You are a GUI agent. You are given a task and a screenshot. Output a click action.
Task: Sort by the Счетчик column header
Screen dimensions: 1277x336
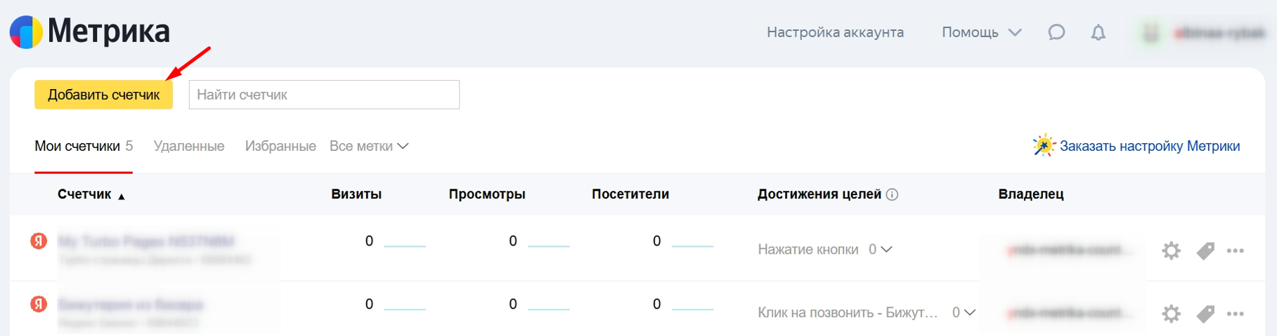[84, 194]
